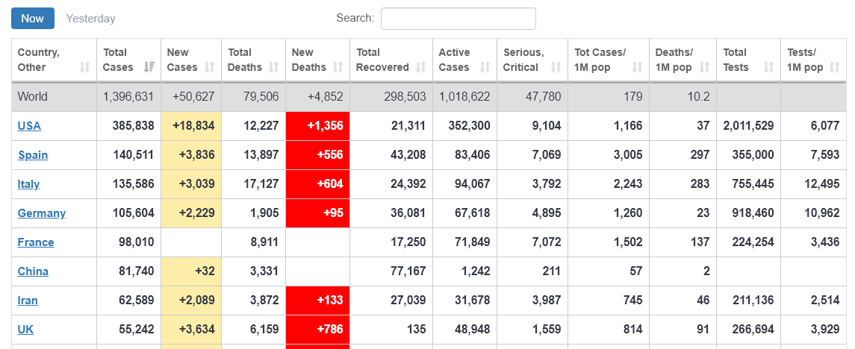Sort by Tests/1M pop column arrows

pos(834,68)
